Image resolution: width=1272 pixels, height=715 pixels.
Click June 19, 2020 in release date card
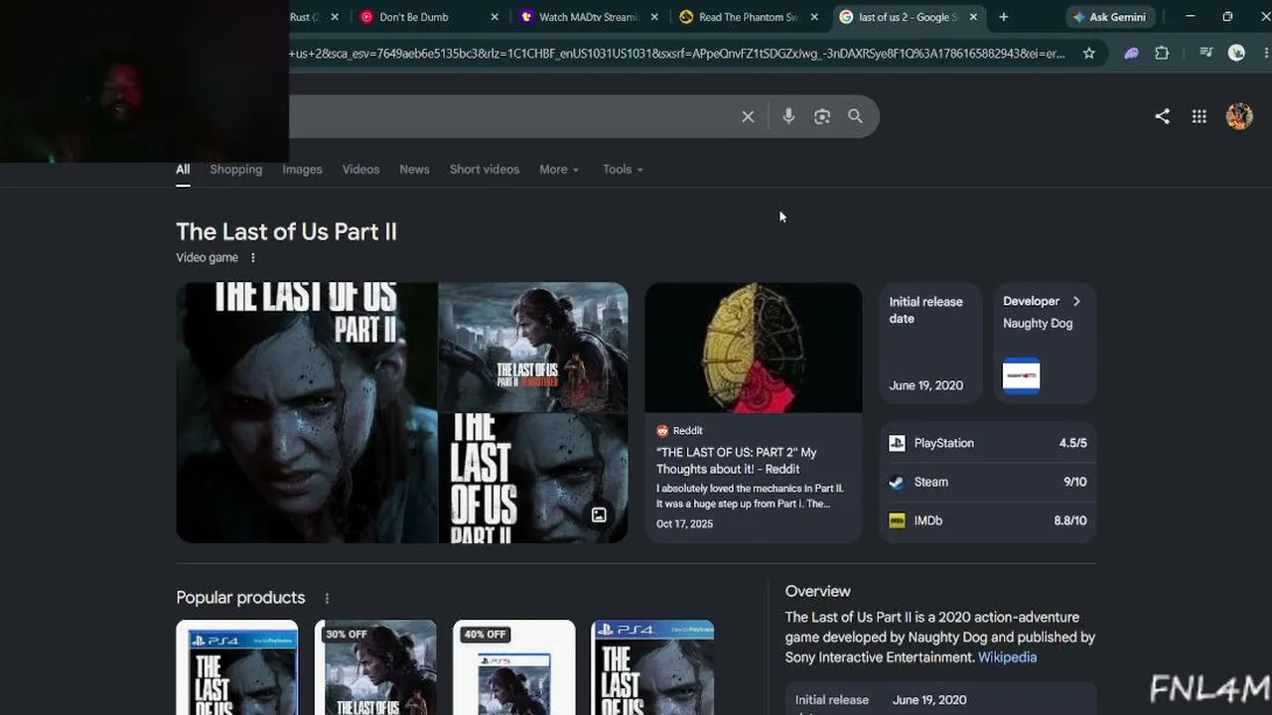point(926,385)
